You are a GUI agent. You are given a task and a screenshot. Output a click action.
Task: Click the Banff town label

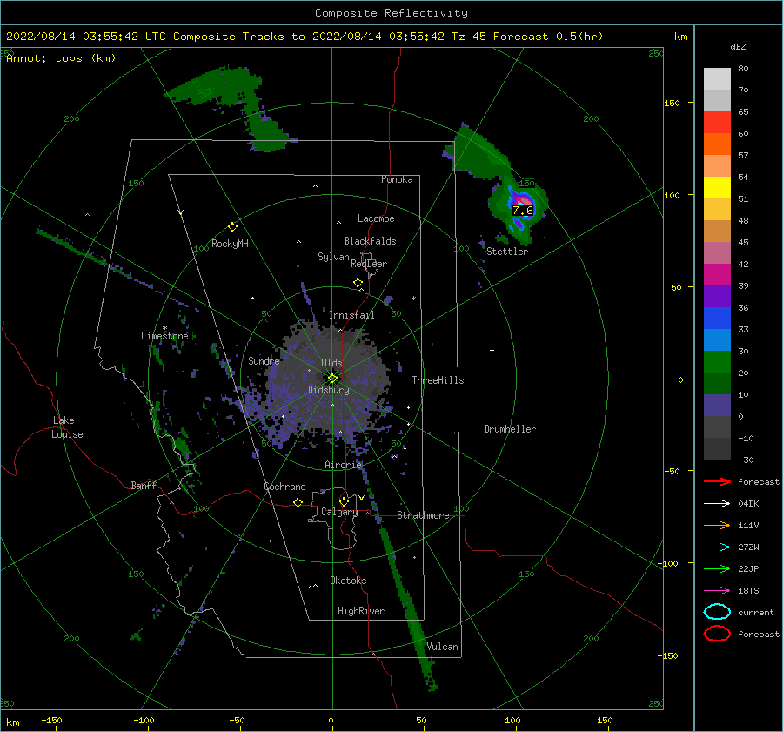[144, 485]
